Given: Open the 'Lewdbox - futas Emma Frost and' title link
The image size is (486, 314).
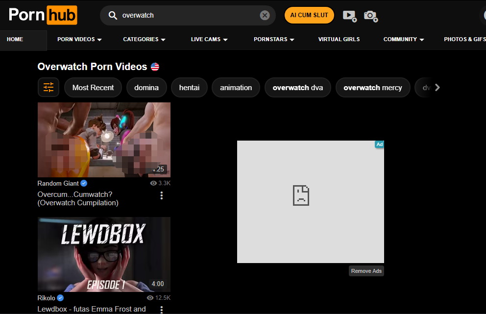Looking at the screenshot, I should pyautogui.click(x=92, y=309).
